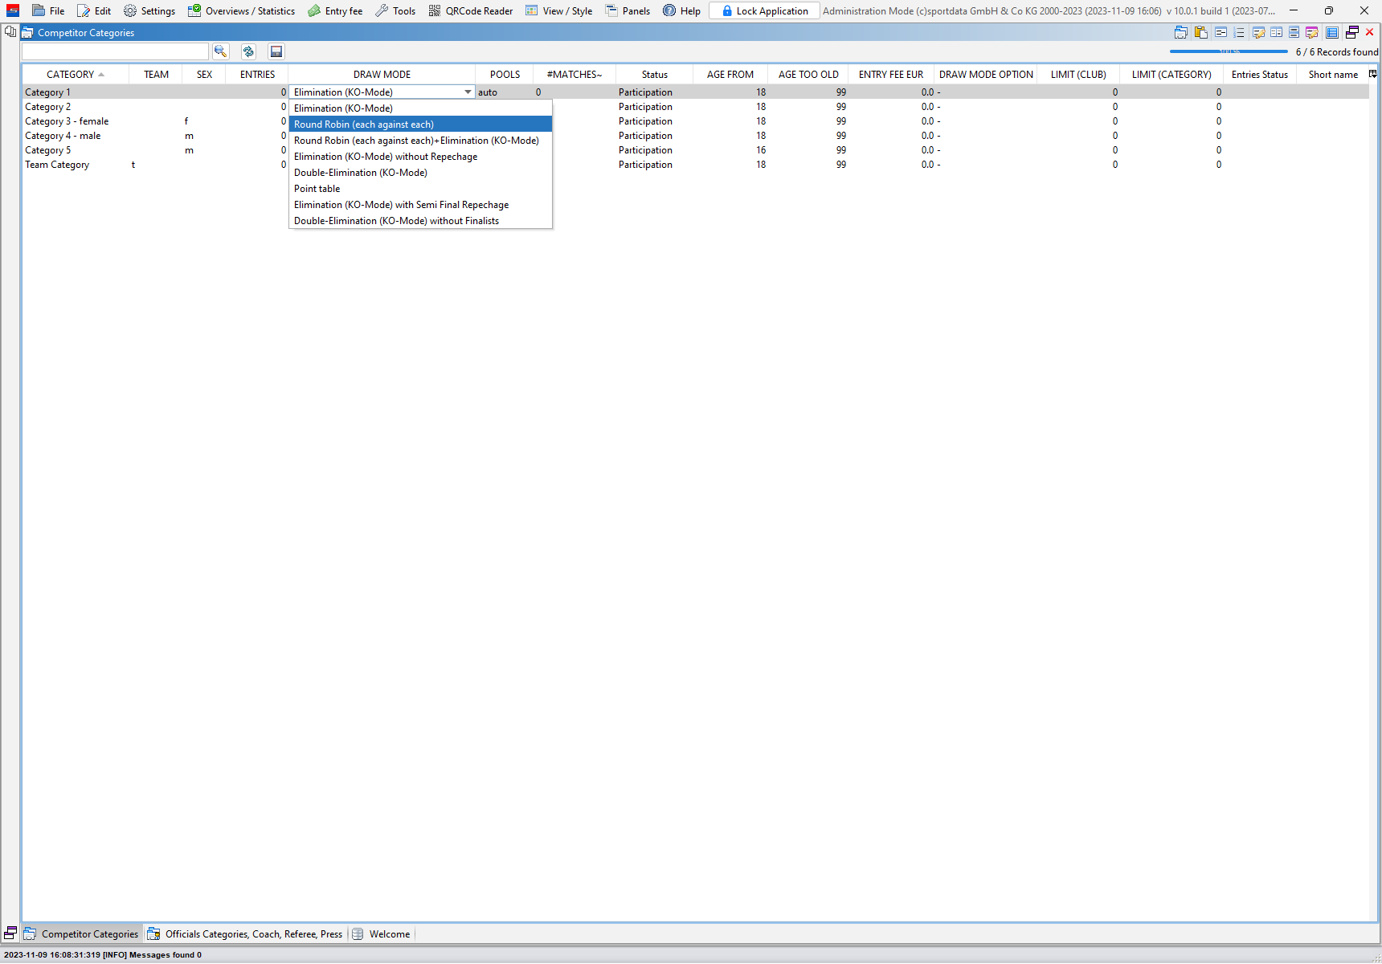1382x964 pixels.
Task: Click the yellow clipboard paste icon
Action: click(1200, 32)
